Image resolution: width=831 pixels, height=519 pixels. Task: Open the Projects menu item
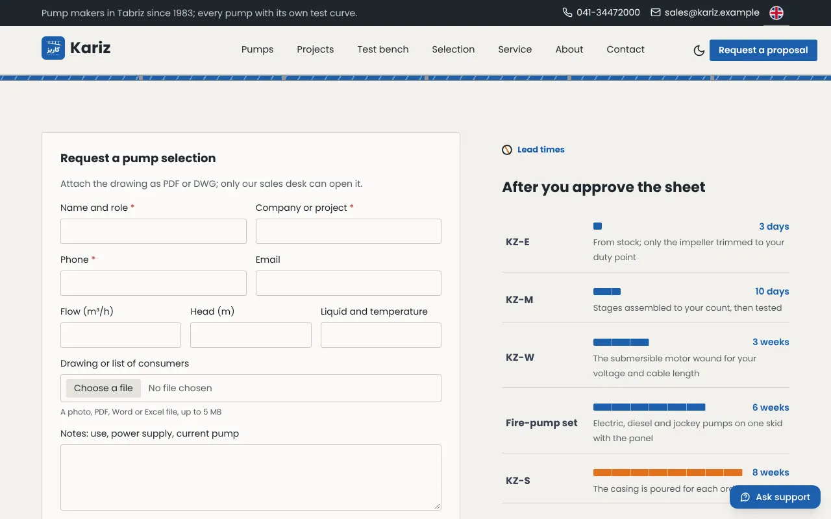[x=316, y=49]
